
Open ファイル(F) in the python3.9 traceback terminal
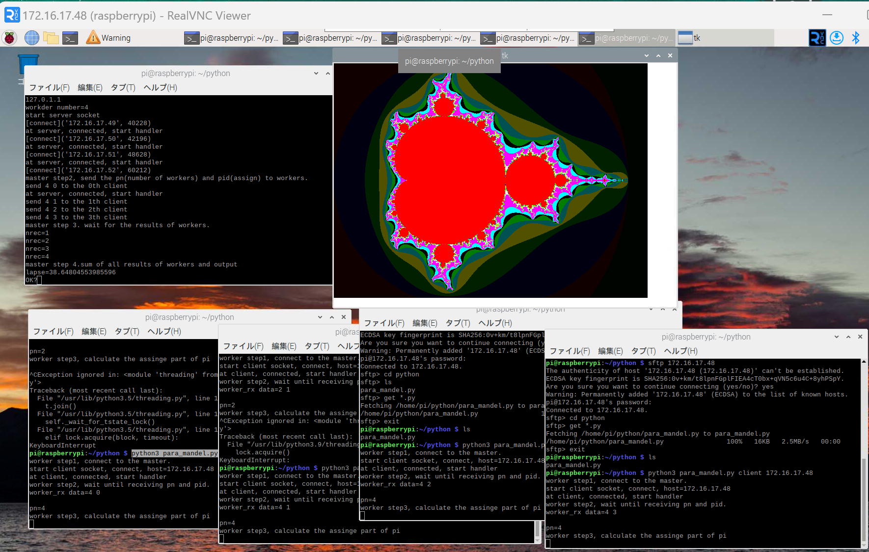pos(243,346)
